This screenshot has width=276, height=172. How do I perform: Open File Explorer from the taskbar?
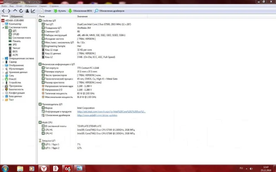pos(20,169)
